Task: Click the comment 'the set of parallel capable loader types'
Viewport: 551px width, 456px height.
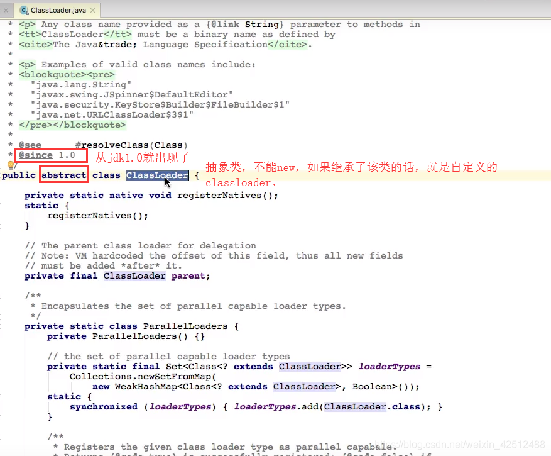Action: coord(168,357)
